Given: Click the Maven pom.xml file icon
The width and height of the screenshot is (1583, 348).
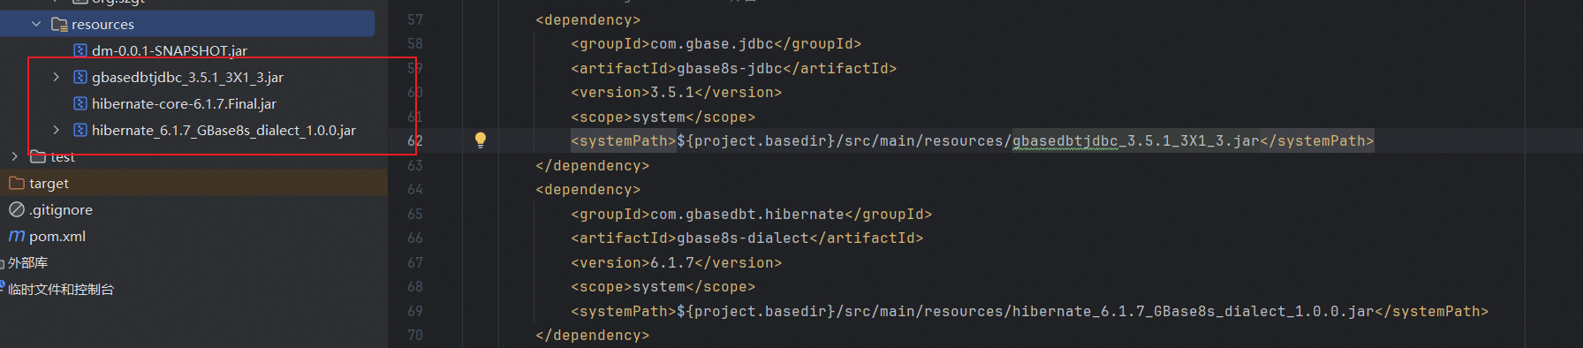Looking at the screenshot, I should click(16, 236).
